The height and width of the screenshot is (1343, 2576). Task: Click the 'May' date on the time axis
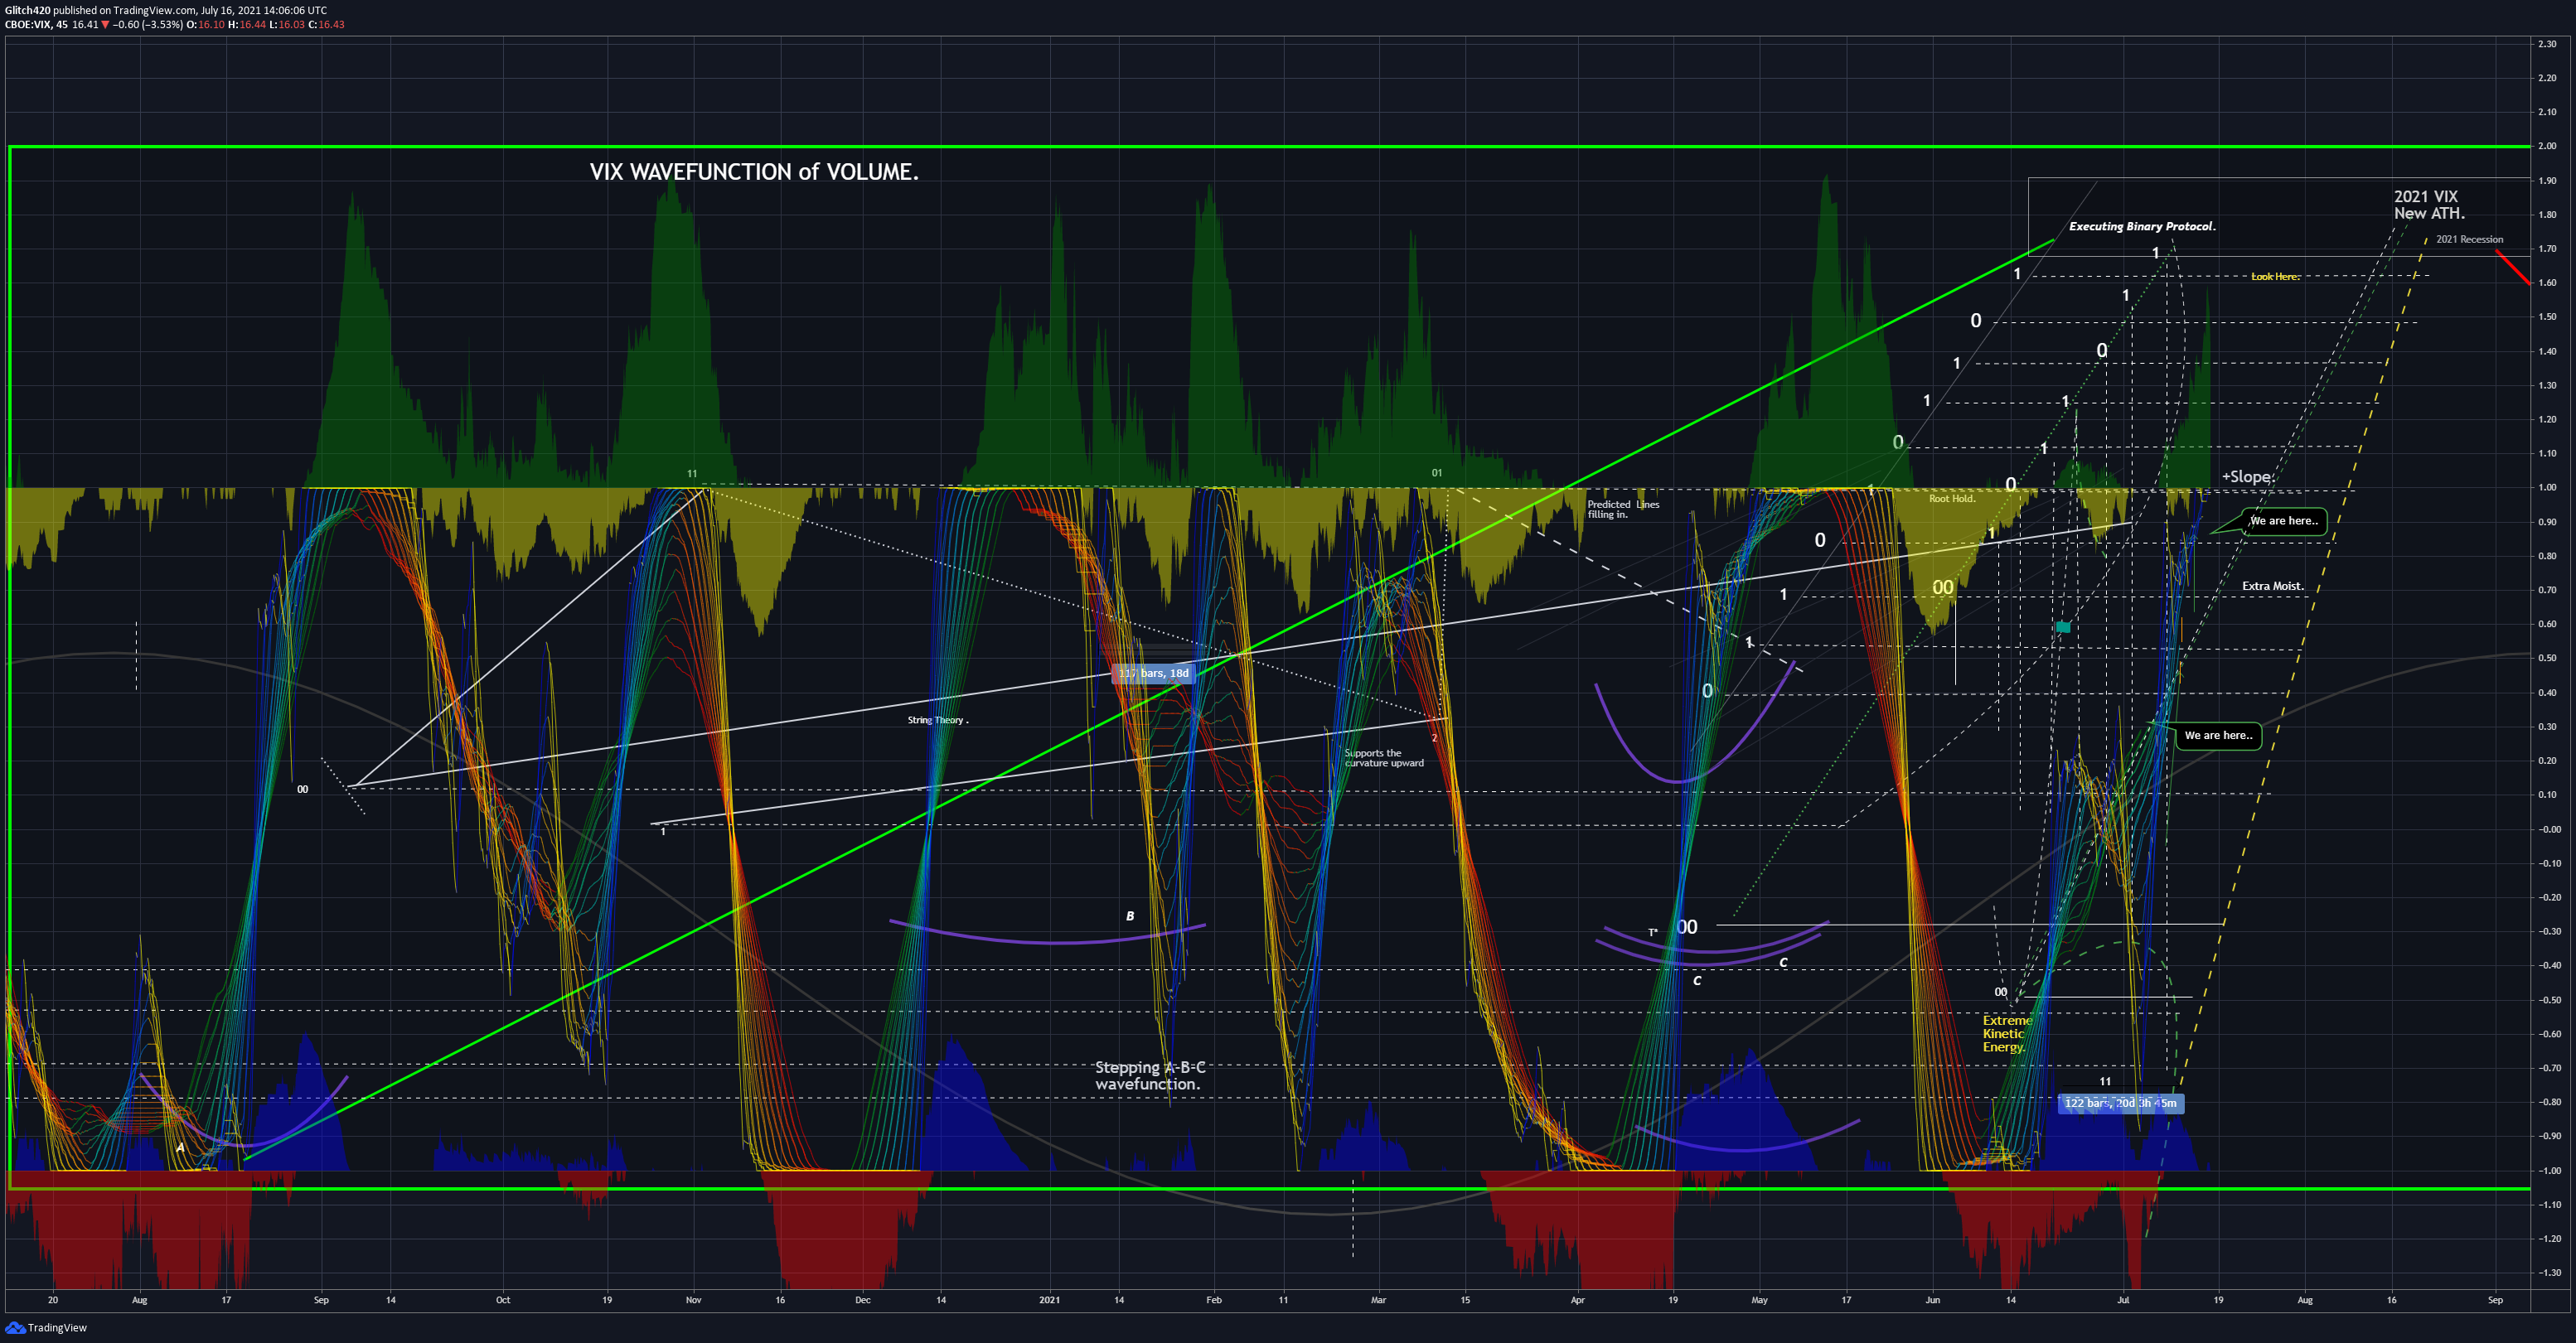point(1759,1300)
